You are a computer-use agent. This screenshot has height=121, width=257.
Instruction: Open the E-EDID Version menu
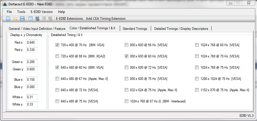pos(41,12)
